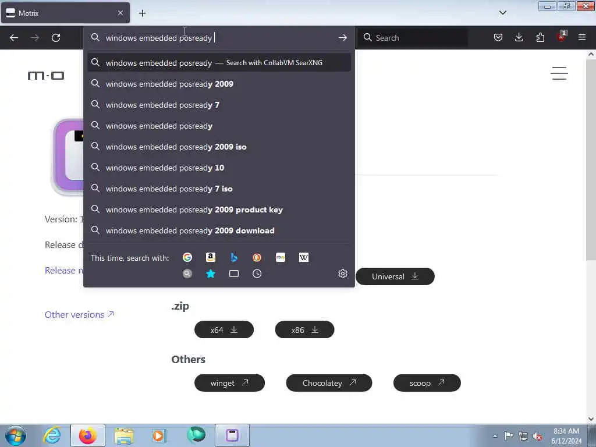Screen dimensions: 596x447
Task: Download the Universal build
Action: click(x=395, y=276)
